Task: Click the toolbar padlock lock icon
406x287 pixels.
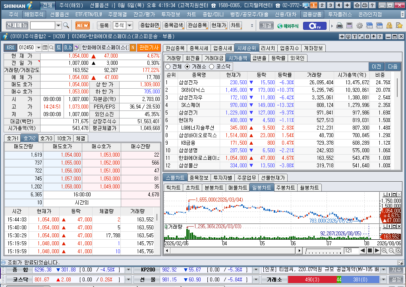Action: [x=389, y=25]
